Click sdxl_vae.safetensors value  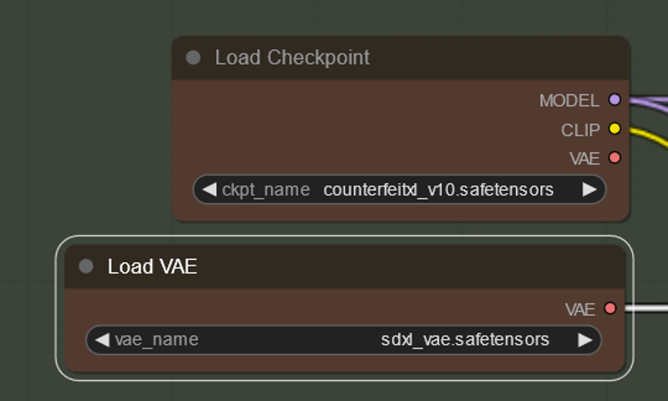(x=465, y=340)
